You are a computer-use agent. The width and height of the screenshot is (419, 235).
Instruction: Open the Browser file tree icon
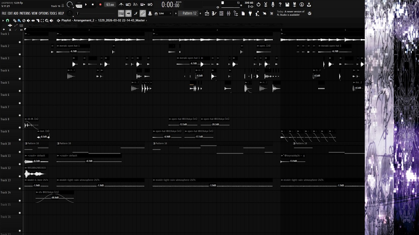(236, 13)
